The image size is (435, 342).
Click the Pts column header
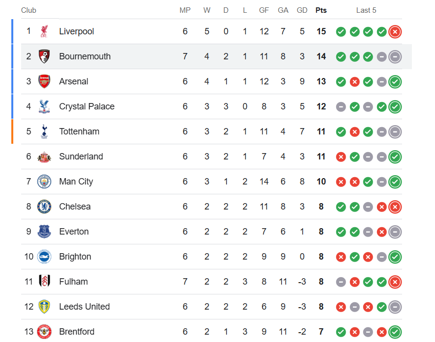point(321,10)
